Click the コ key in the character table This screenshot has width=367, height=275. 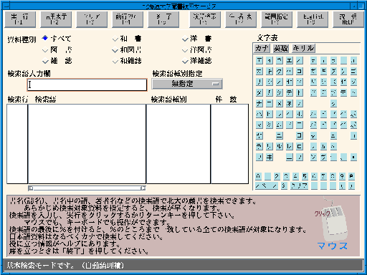click(300, 71)
